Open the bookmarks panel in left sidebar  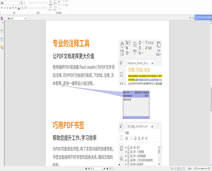click(2, 31)
